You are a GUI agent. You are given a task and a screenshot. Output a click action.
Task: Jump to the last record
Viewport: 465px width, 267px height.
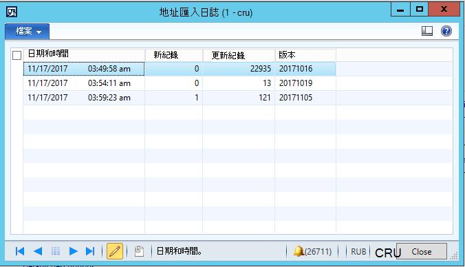pyautogui.click(x=90, y=251)
